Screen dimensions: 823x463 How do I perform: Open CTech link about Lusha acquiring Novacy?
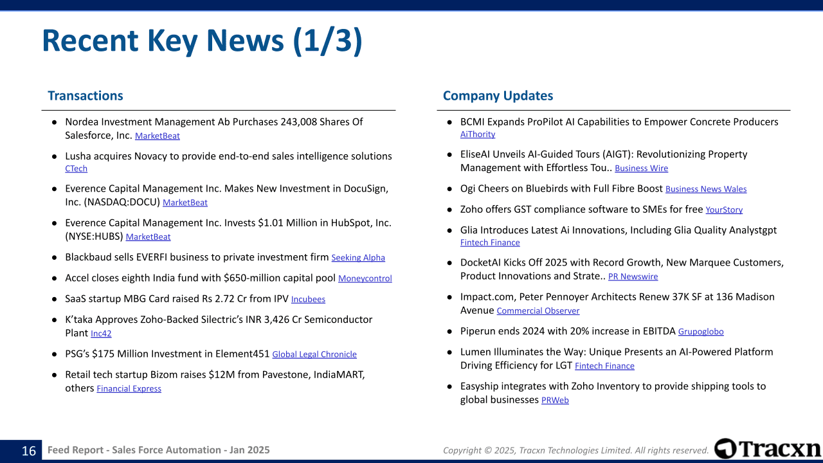76,169
